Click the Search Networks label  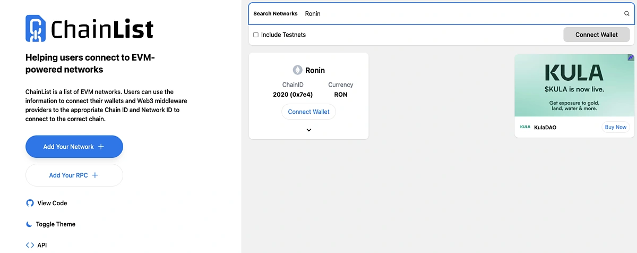(x=276, y=14)
